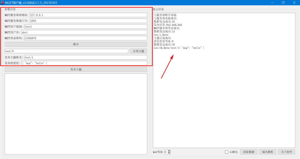Click the 发布主题 publish button

point(76,69)
